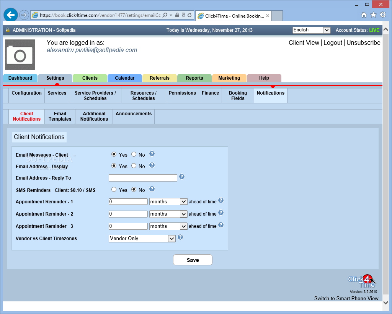This screenshot has height=314, width=392.
Task: Switch to Email Templates sub-tab
Action: coord(60,116)
